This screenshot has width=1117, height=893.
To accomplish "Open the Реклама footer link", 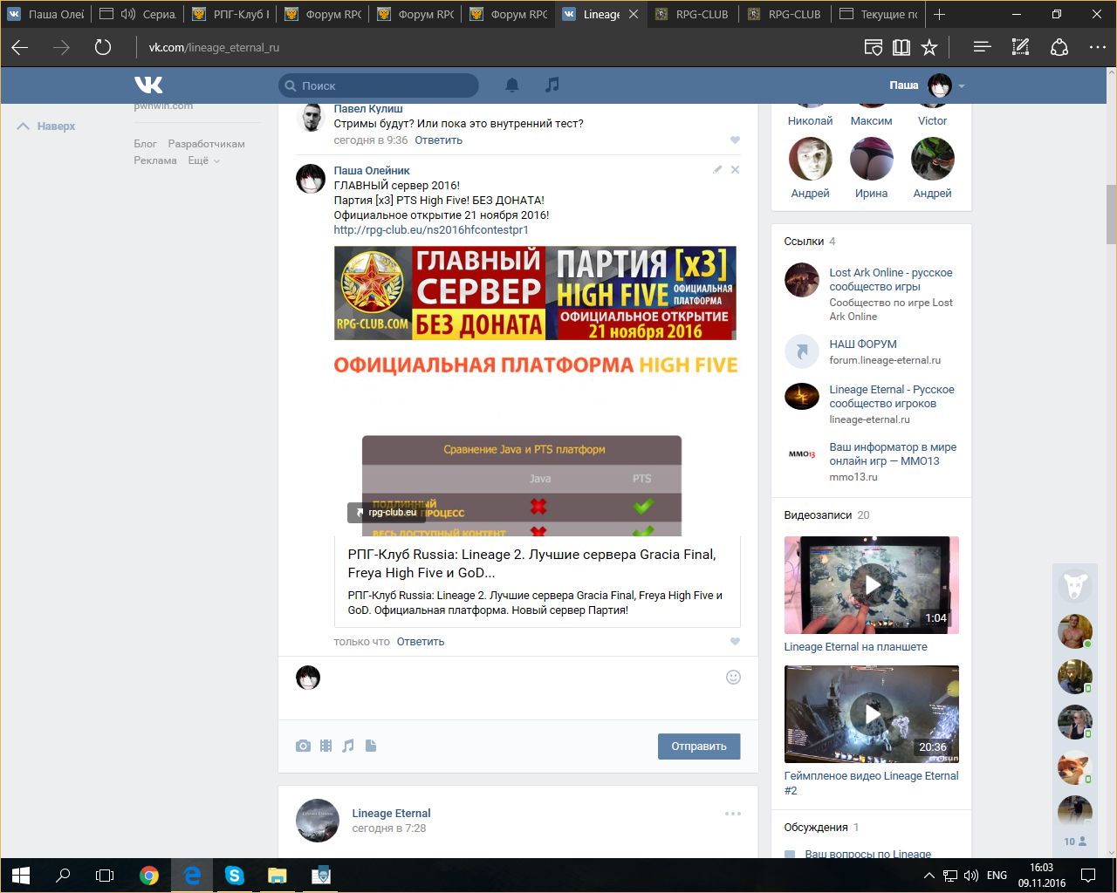I will point(155,160).
